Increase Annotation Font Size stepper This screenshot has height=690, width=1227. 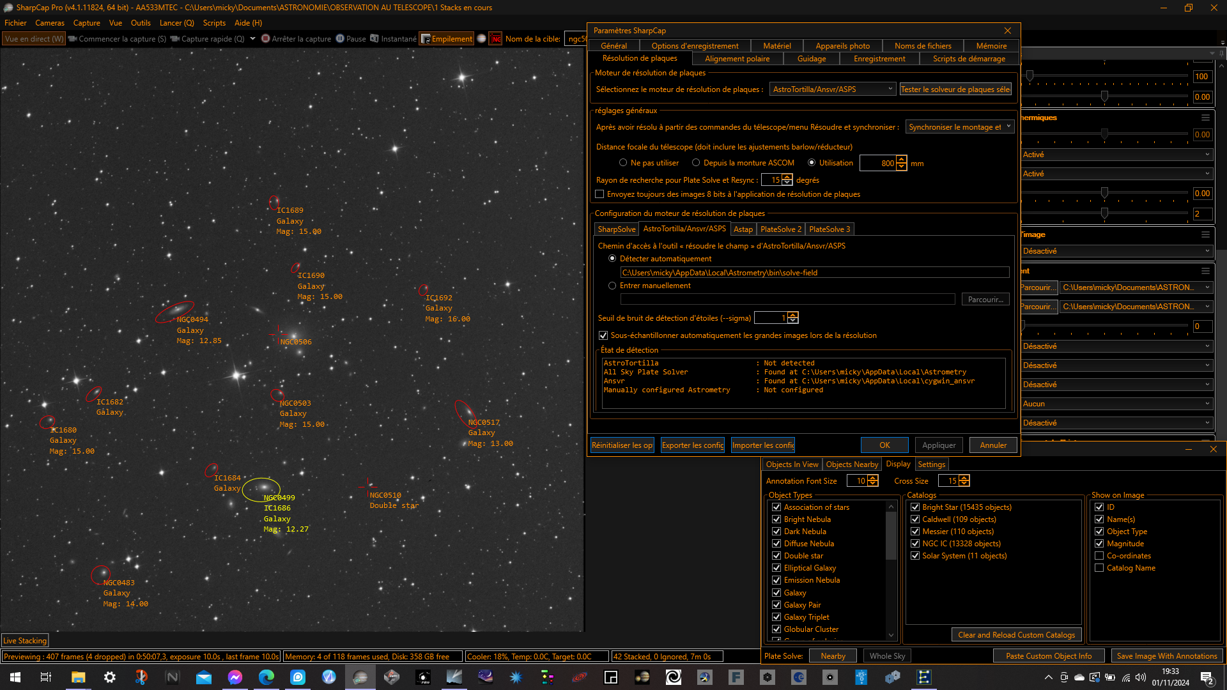coord(873,477)
